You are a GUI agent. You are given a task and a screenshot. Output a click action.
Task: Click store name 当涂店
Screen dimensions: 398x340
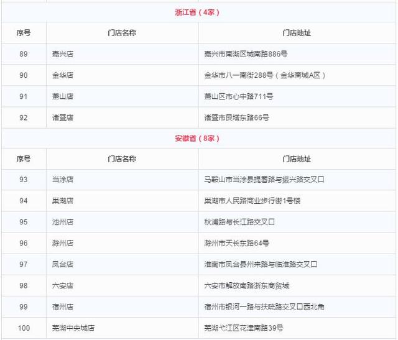pyautogui.click(x=63, y=180)
